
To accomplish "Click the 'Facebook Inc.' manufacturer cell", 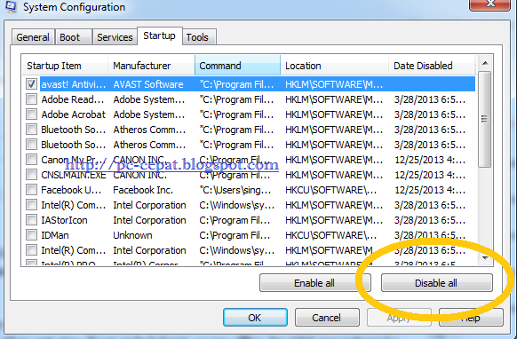I will [143, 190].
